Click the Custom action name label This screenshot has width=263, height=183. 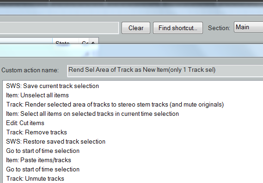(x=30, y=70)
